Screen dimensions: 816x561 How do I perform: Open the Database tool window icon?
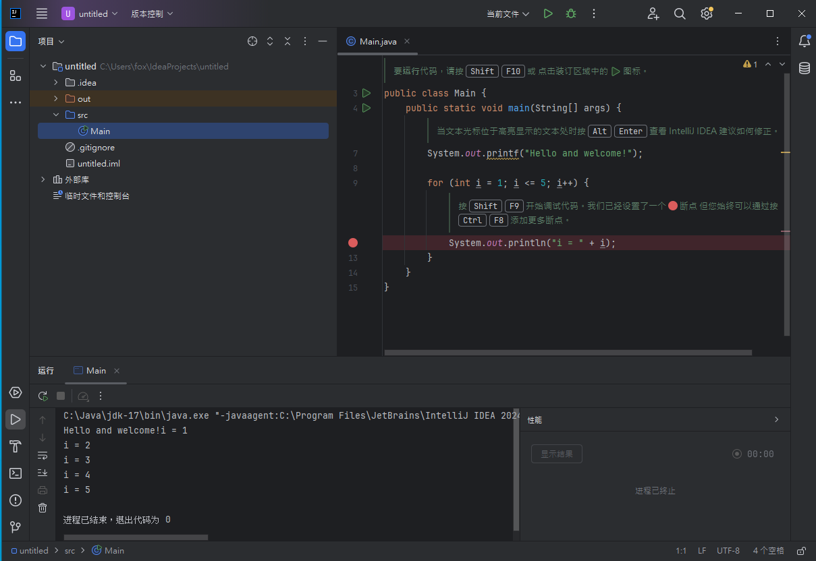(x=804, y=68)
